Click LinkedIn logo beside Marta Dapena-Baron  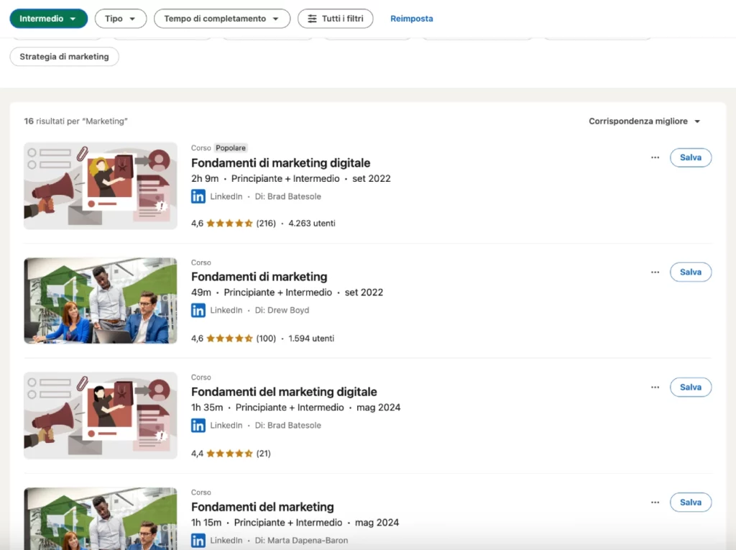click(198, 540)
